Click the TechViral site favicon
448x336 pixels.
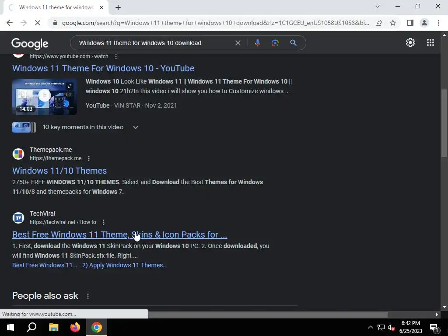tap(18, 218)
